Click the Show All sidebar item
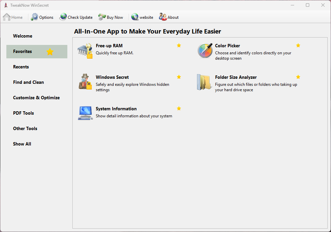This screenshot has height=232, width=331. [22, 144]
